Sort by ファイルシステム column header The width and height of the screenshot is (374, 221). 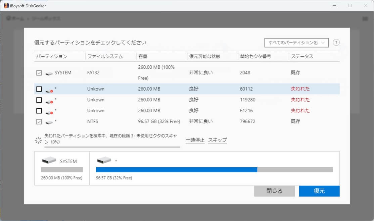point(105,56)
